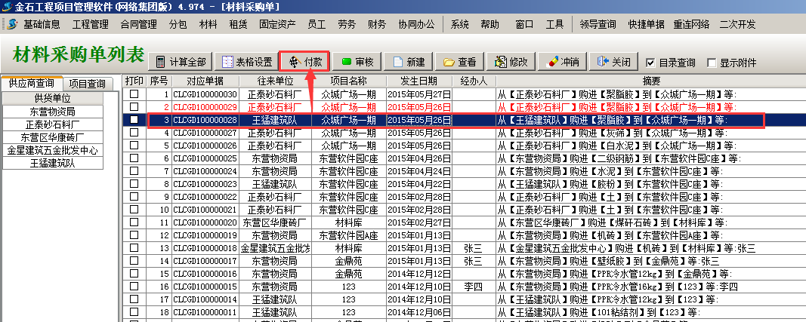Viewport: 806px width, 322px height.
Task: Click the green 审核 icon
Action: 347,62
